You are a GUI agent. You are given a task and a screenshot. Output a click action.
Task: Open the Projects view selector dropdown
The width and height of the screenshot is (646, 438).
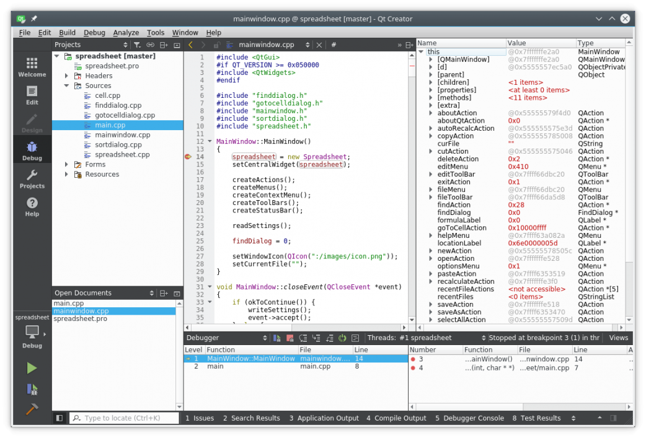(125, 45)
